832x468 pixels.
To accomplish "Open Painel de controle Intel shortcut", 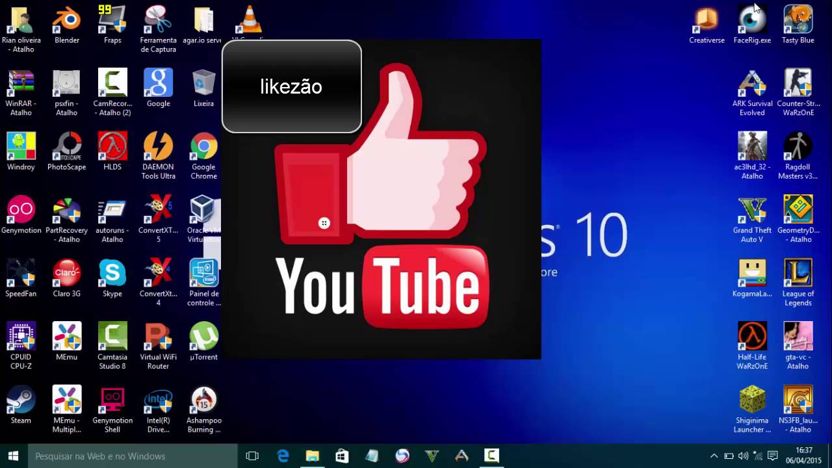I will 203,283.
